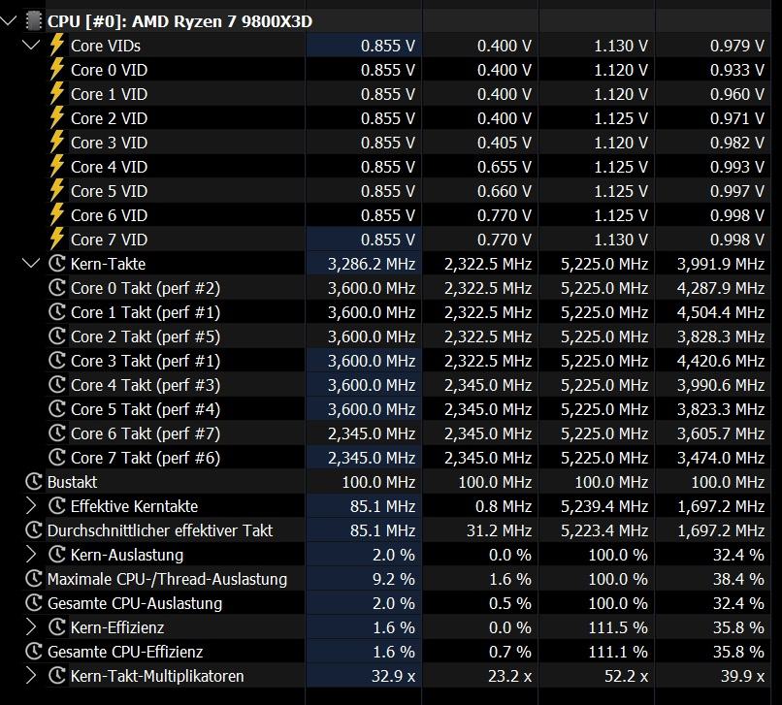Select the Maximale CPU-/Thread-Auslastung sensor row
Screen dimensions: 782x705
pos(167,579)
